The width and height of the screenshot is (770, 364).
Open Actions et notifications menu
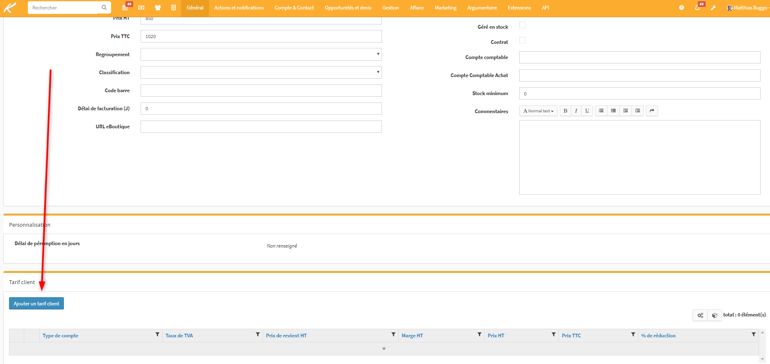click(239, 8)
